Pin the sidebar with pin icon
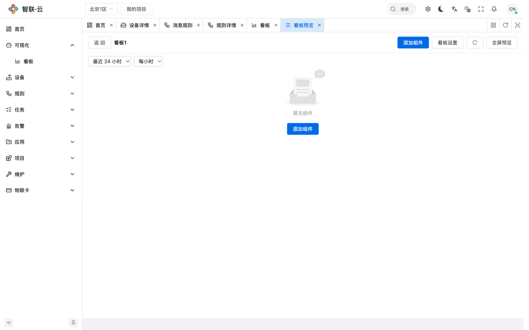529x330 pixels. coord(73,323)
